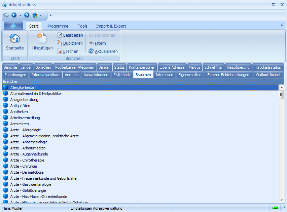Open the Interessen settings tab

point(164,75)
